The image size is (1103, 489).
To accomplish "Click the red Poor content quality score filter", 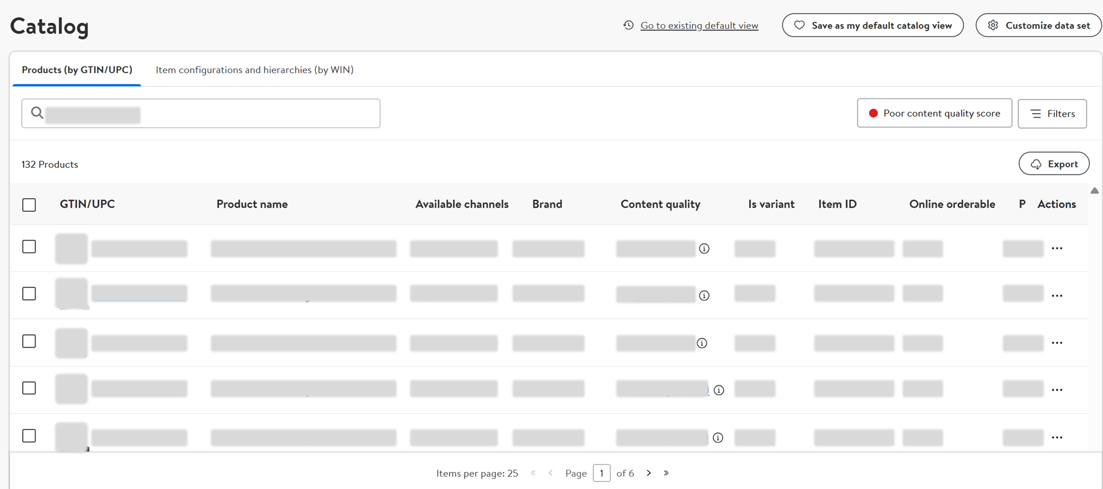I will tap(934, 113).
